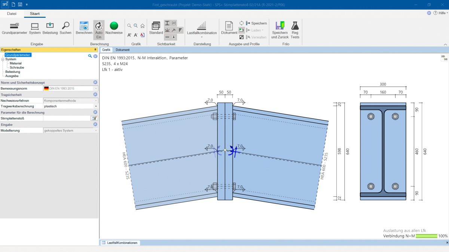The width and height of the screenshot is (449, 252).
Task: Toggle the 2D/3D view switch
Action: (444, 57)
